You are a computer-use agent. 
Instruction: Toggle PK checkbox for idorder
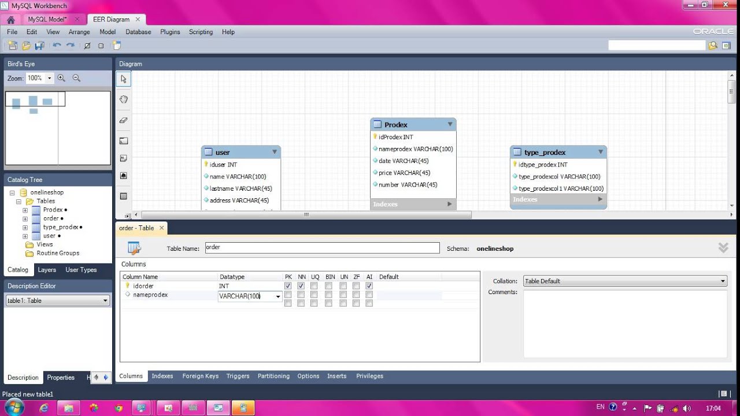coord(288,286)
